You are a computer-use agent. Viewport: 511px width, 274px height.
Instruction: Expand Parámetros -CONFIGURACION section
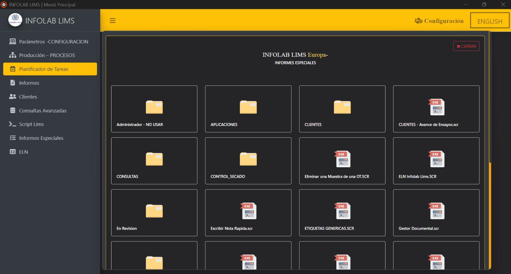53,42
